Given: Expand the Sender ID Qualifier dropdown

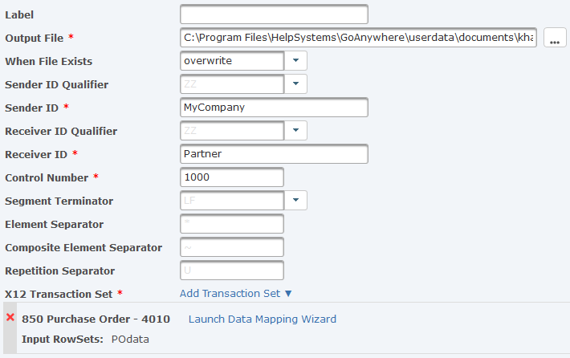Looking at the screenshot, I should click(x=295, y=84).
